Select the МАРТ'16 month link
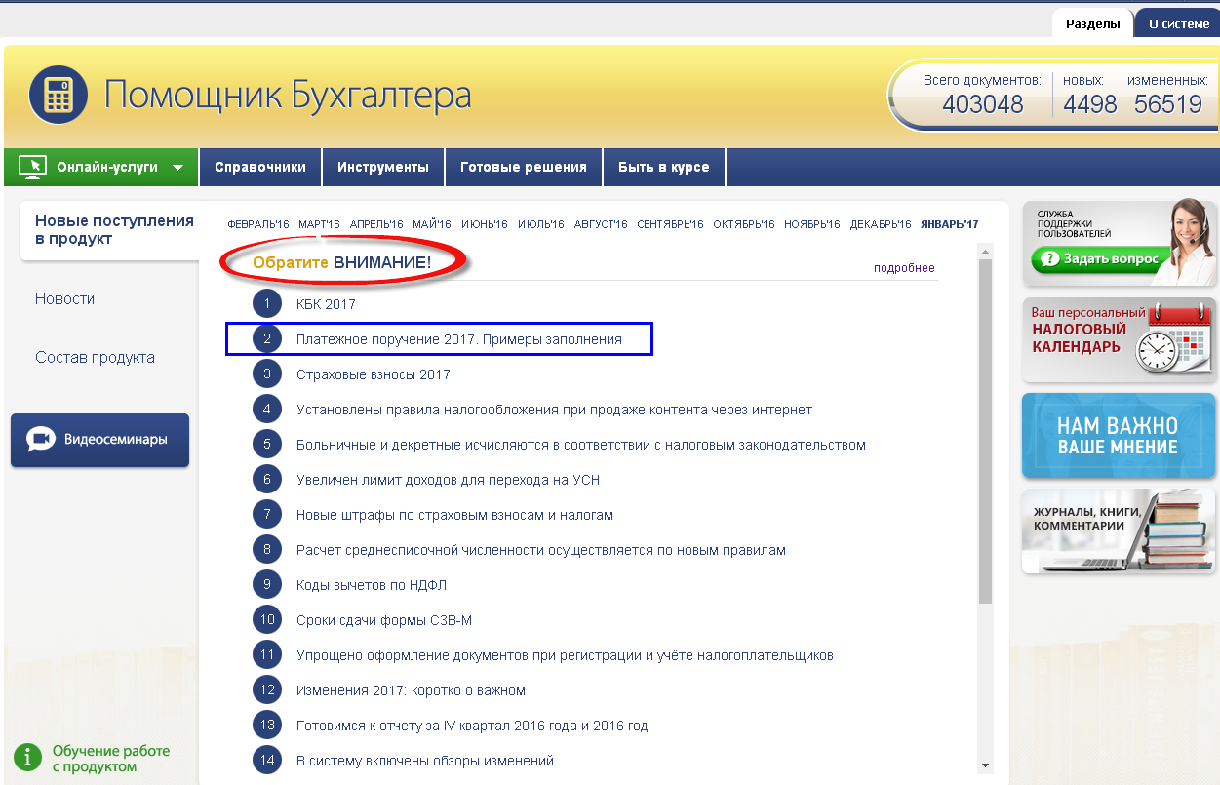This screenshot has height=785, width=1220. pyautogui.click(x=319, y=224)
